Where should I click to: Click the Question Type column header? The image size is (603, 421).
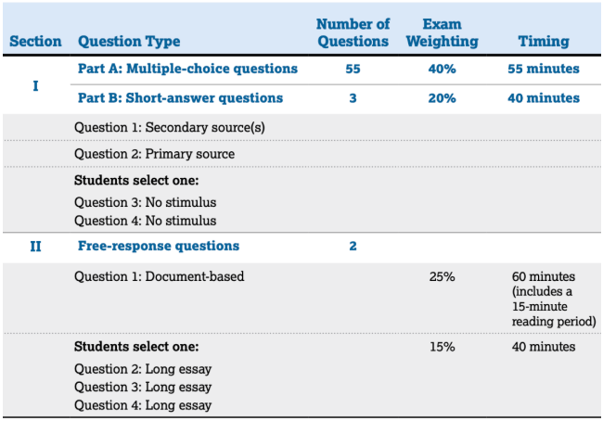coord(129,41)
